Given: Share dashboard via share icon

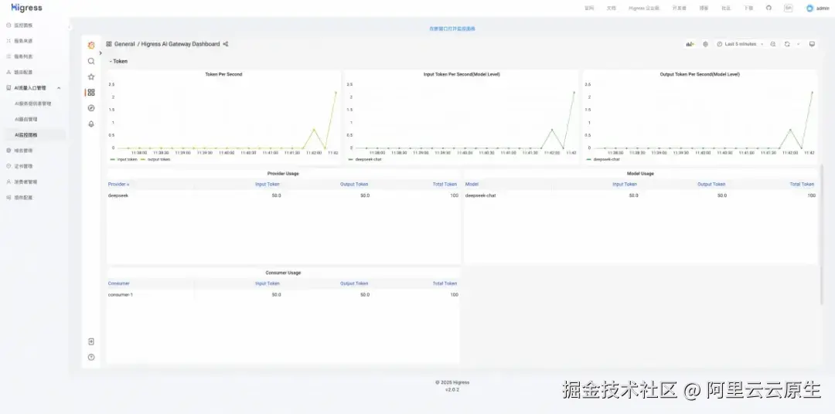Looking at the screenshot, I should coord(225,44).
